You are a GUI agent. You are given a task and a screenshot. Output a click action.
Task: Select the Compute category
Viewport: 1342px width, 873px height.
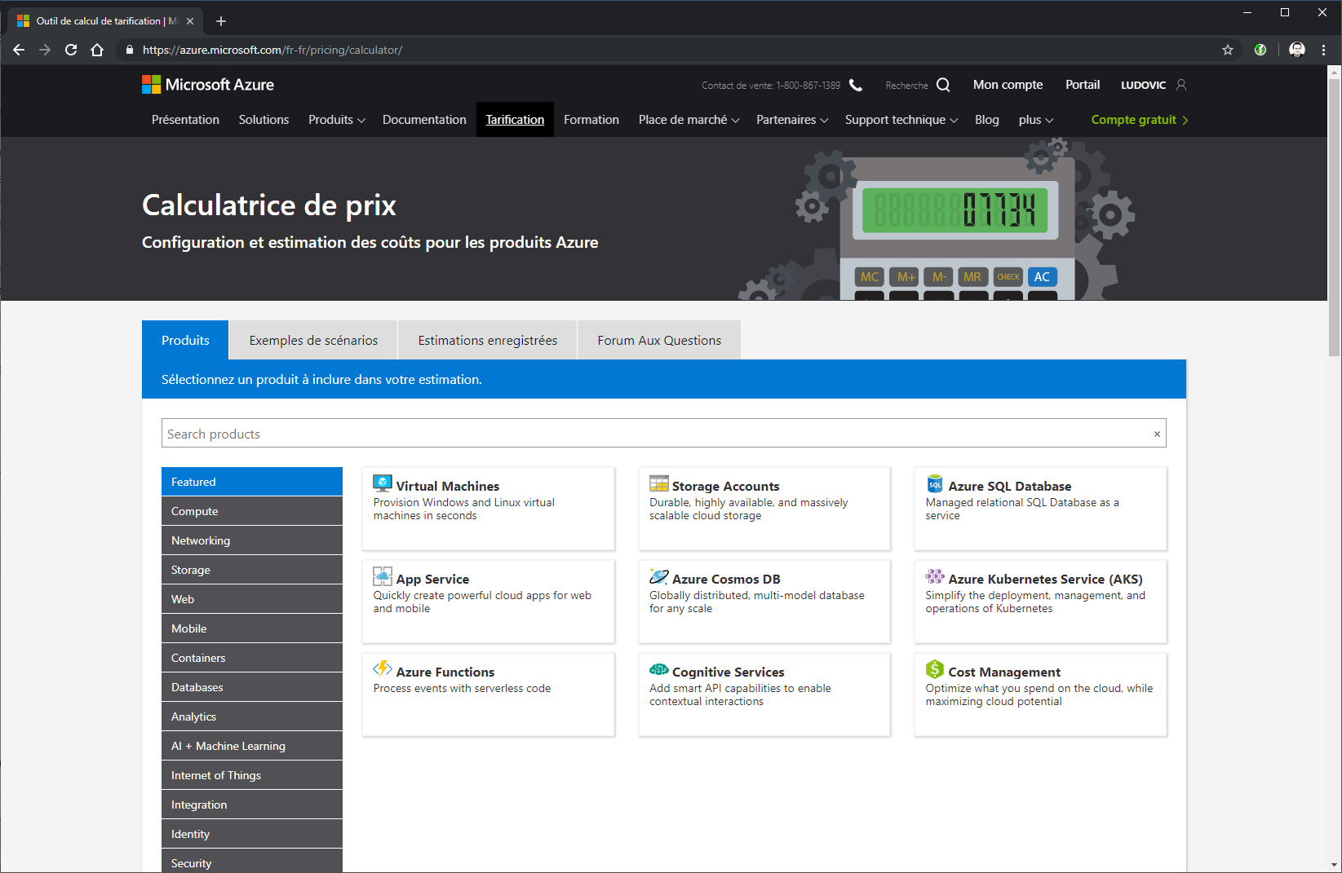tap(252, 511)
